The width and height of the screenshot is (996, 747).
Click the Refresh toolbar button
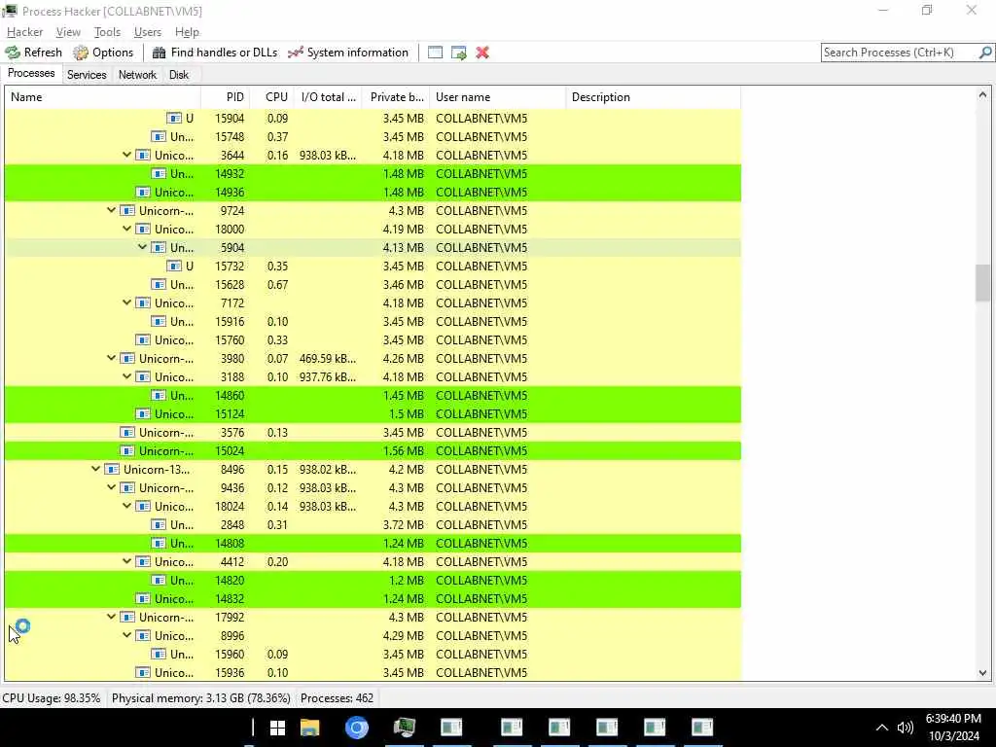coord(34,53)
